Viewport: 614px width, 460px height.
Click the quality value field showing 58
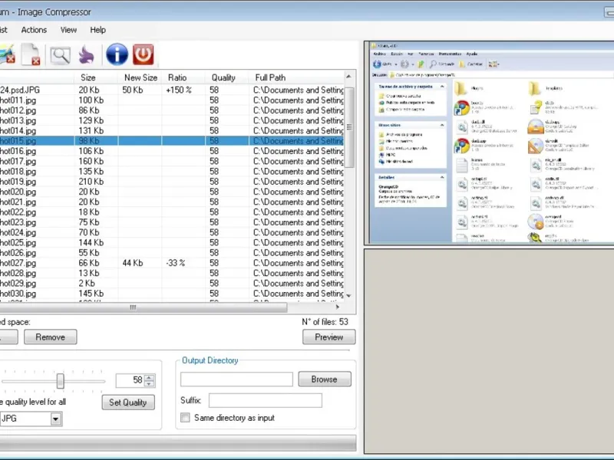pos(130,380)
